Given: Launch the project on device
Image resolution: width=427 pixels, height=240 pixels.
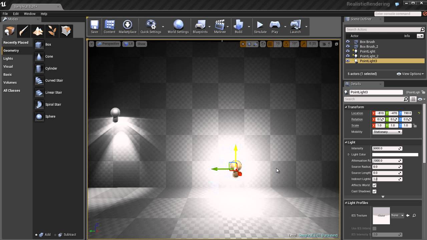Looking at the screenshot, I should click(295, 27).
